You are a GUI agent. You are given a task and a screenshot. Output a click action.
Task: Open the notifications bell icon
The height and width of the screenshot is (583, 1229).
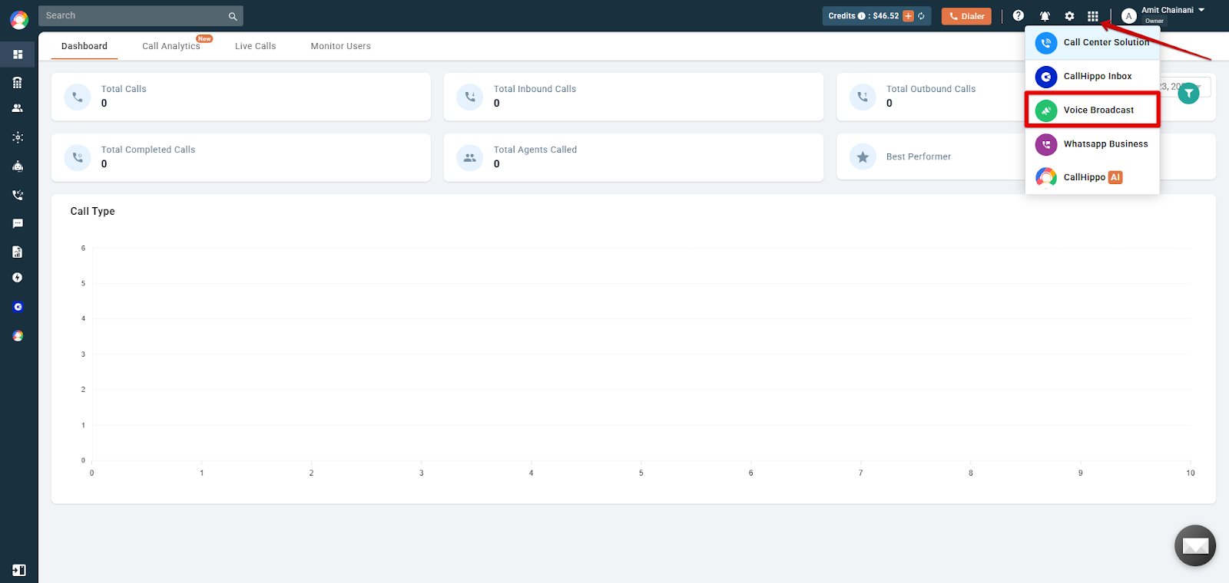tap(1045, 16)
